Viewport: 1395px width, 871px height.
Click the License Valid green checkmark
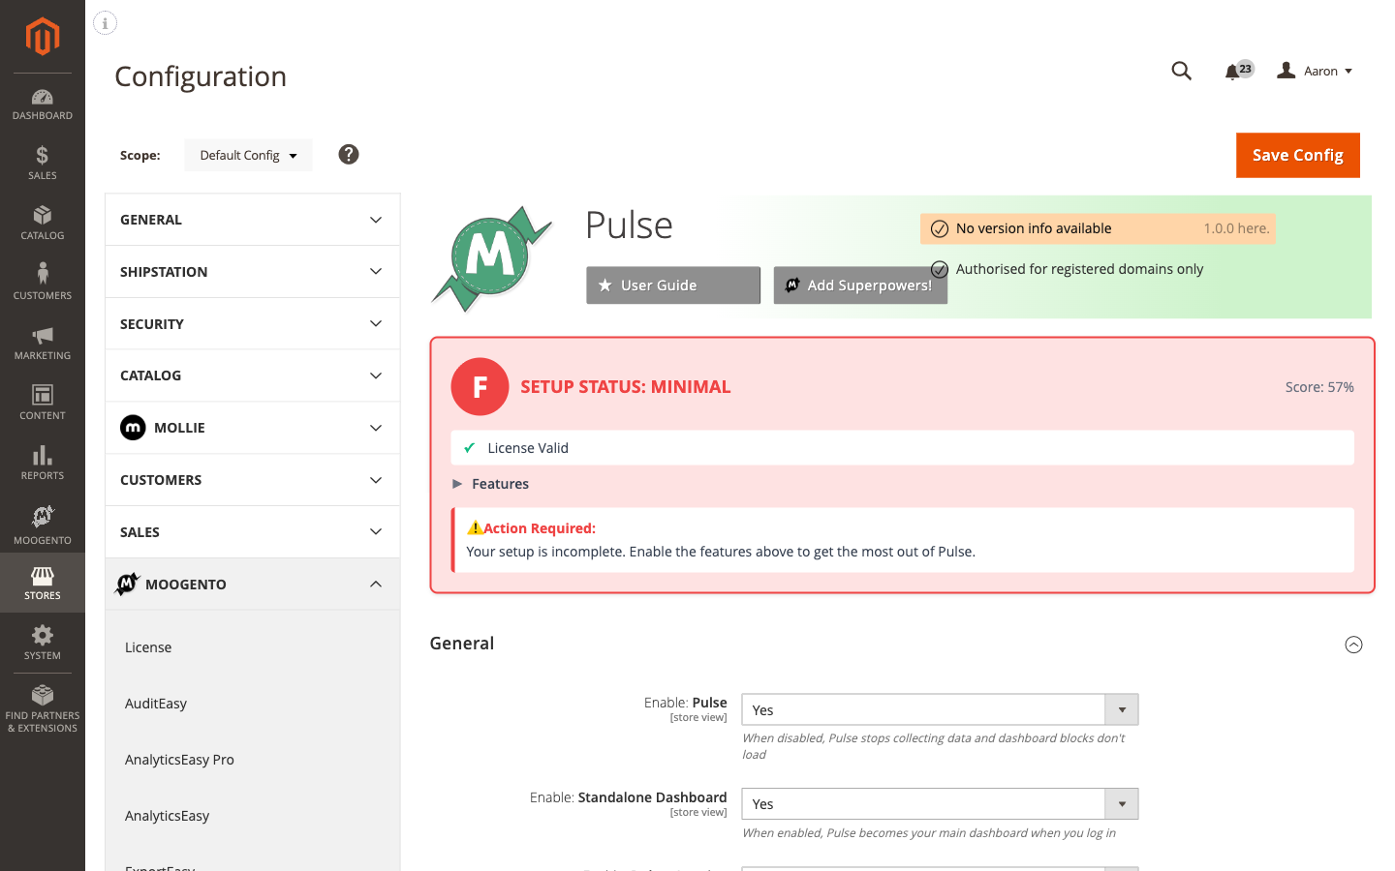[x=469, y=448]
